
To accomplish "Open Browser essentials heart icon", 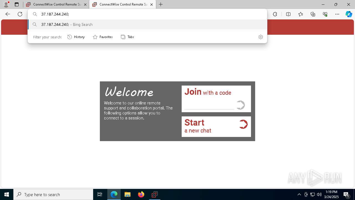I will coord(325,14).
